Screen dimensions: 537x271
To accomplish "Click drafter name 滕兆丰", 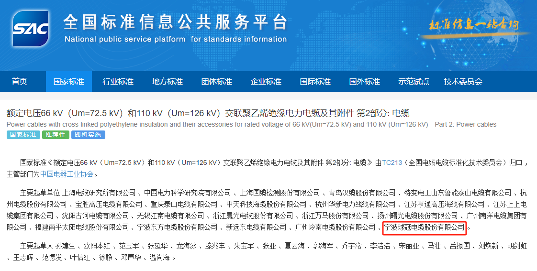I will [x=215, y=246].
